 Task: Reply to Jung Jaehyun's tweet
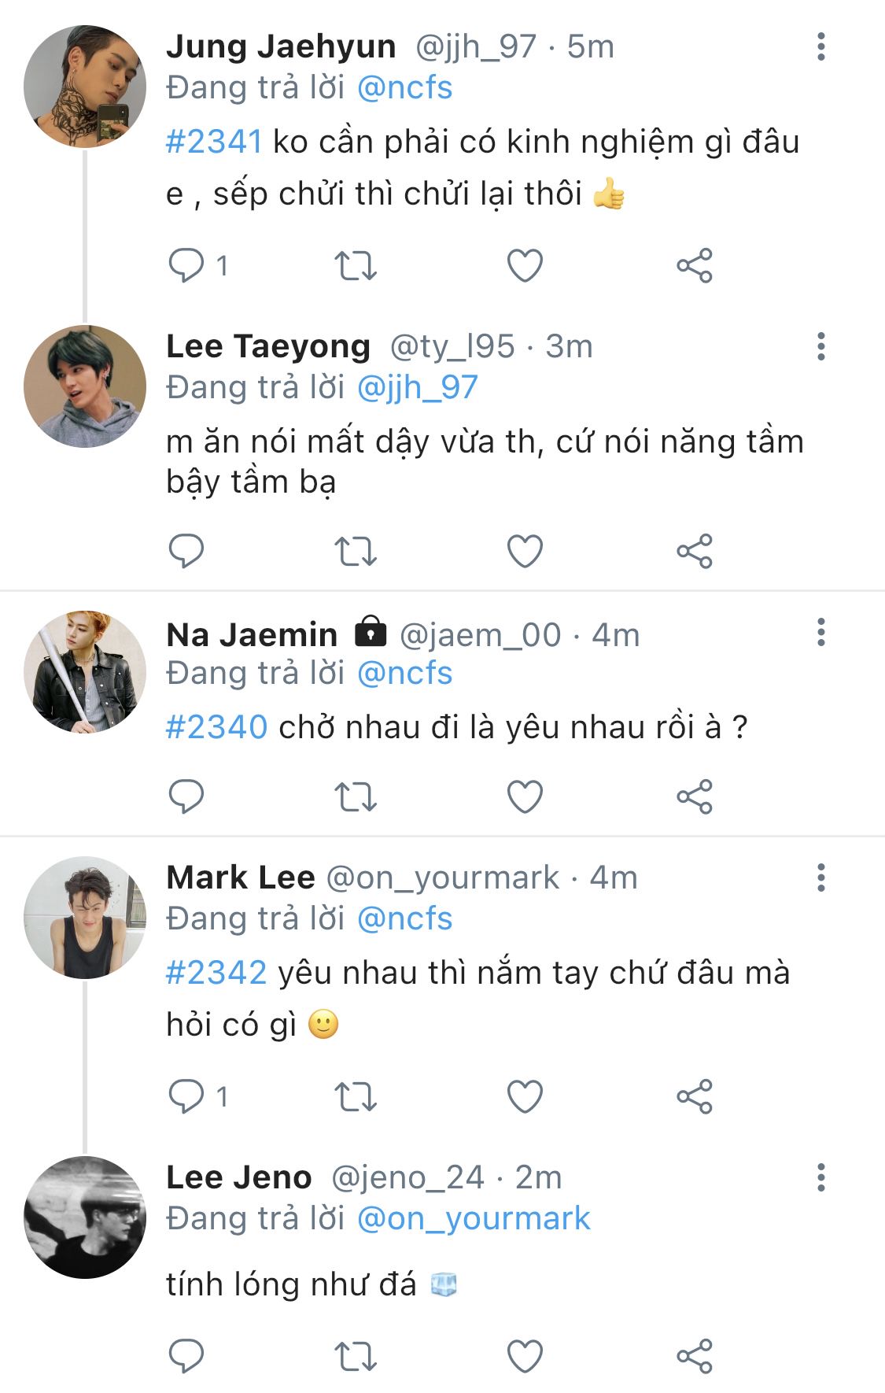pos(186,265)
